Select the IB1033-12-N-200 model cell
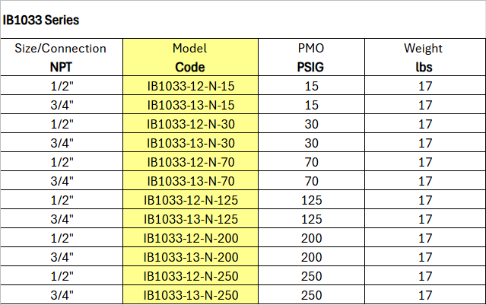 pyautogui.click(x=190, y=238)
